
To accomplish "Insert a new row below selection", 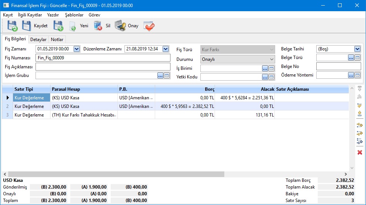I will [x=360, y=133].
